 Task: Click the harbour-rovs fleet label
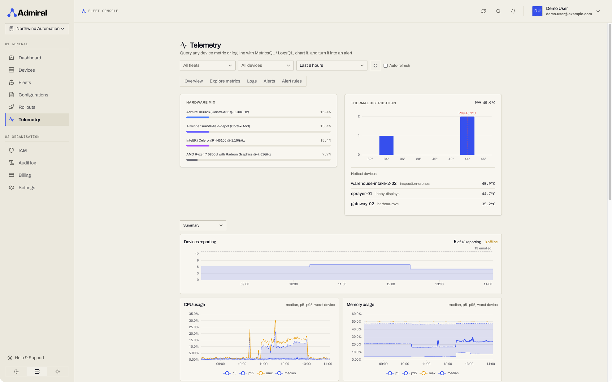pos(388,204)
